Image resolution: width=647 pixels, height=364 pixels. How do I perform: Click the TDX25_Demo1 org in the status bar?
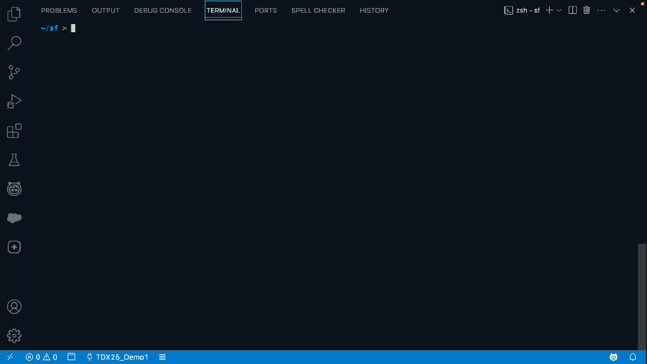tap(117, 357)
